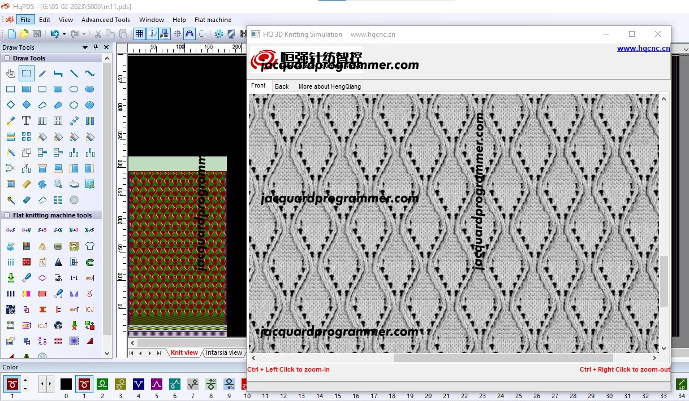
Task: Open the undo history dropdown arrow
Action: (x=64, y=34)
